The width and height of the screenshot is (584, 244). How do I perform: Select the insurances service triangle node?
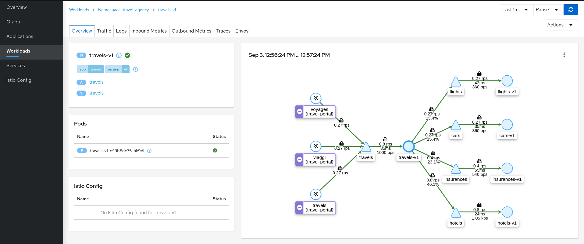point(456,169)
